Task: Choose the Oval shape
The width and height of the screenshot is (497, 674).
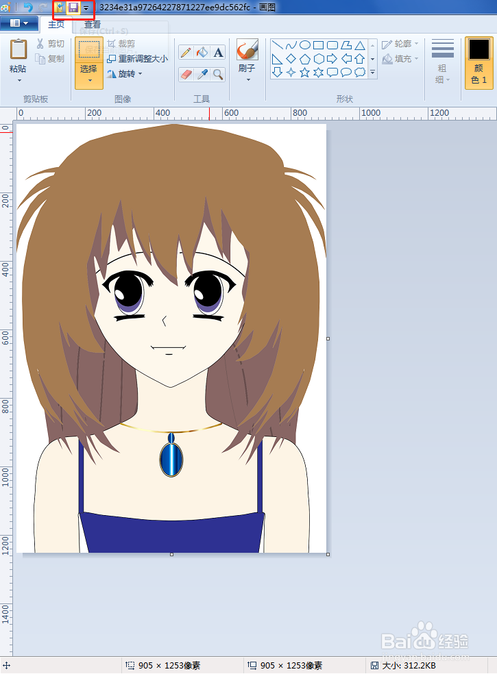Action: click(305, 45)
